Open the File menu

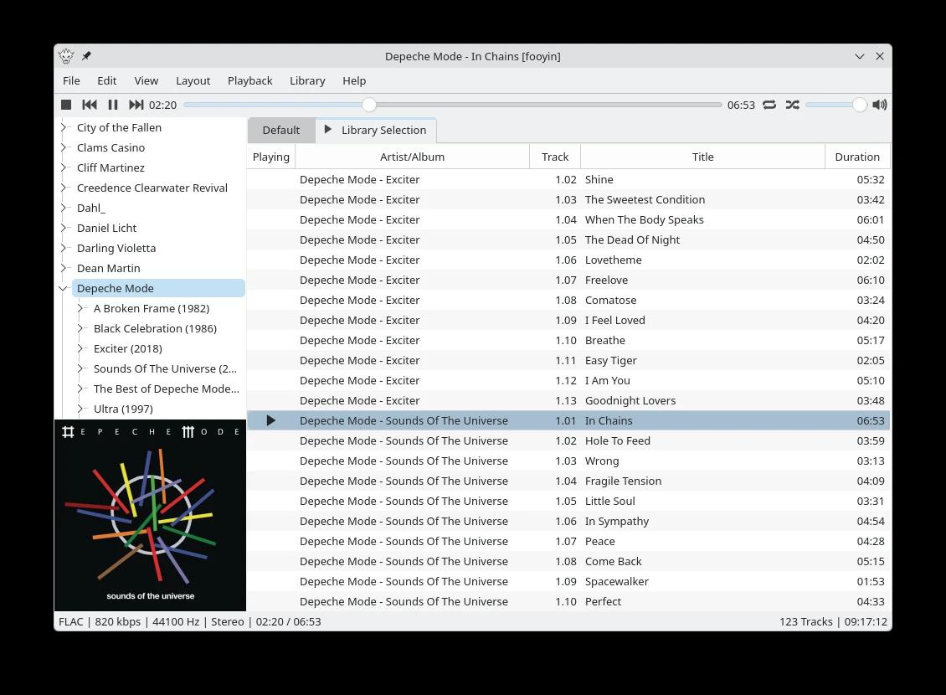pyautogui.click(x=71, y=81)
